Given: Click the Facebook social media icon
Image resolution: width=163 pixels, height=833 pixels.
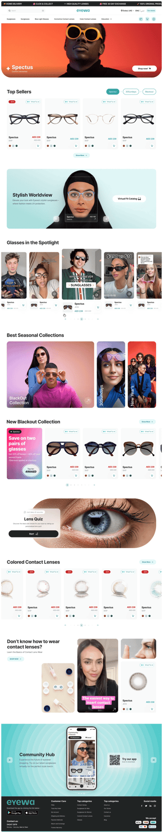Looking at the screenshot, I should (x=142, y=806).
